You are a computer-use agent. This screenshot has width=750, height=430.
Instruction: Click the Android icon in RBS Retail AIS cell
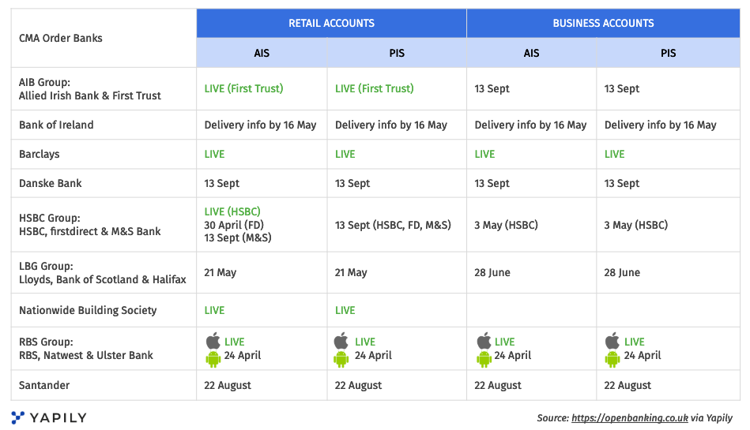(x=213, y=359)
